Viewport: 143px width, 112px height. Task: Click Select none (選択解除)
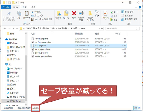coord(127,15)
